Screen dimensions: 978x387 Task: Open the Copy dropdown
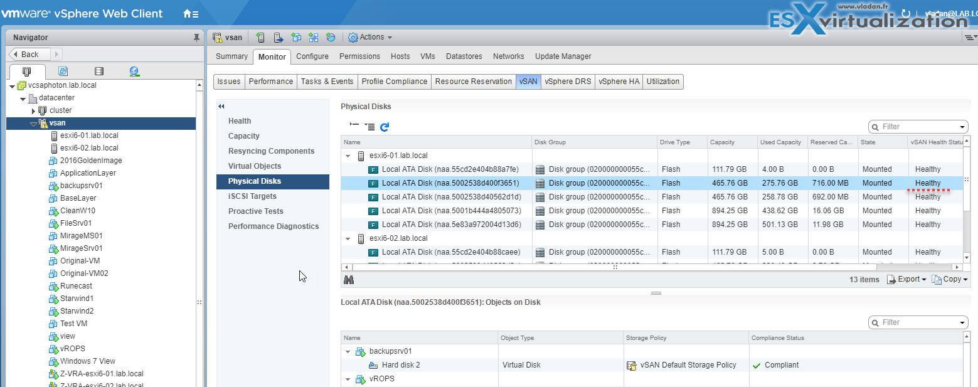point(950,280)
